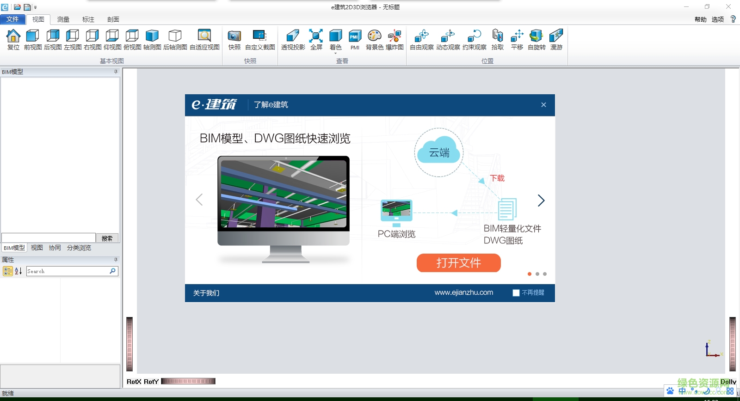Toggle alphabetical A-Z sort in properties
740x401 pixels.
pos(18,271)
